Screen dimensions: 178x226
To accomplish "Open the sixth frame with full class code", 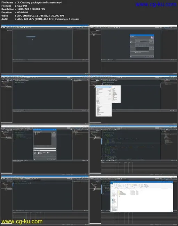I will pyautogui.click(x=133, y=150).
